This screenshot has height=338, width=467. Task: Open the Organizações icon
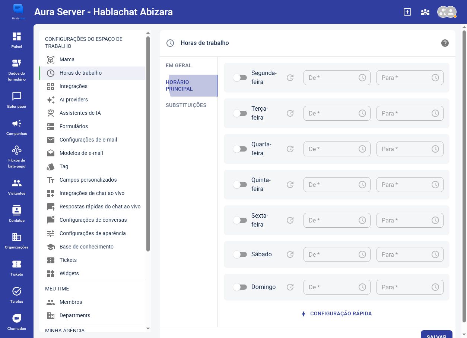(17, 237)
